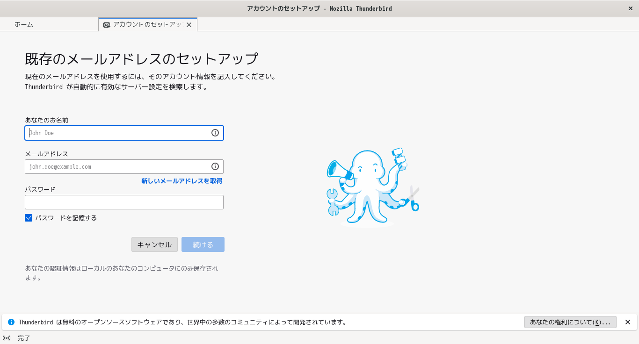Image resolution: width=639 pixels, height=344 pixels.
Task: Click the info icon in the email address field
Action: point(215,166)
